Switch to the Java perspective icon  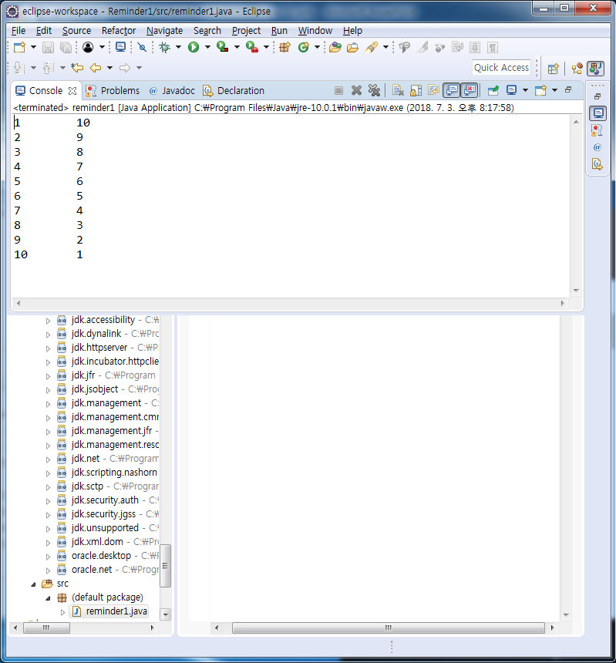coord(596,69)
